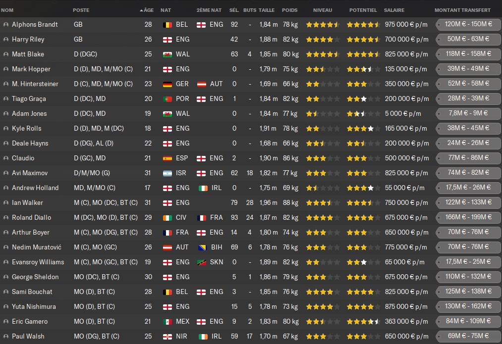This screenshot has width=502, height=344.
Task: Click the player icon beside Matt Blake
Action: point(6,54)
